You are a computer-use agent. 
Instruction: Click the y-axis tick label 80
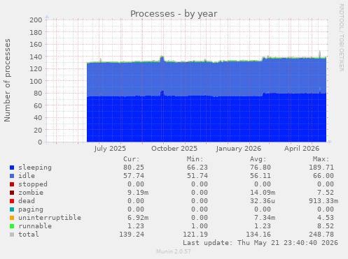(38, 94)
